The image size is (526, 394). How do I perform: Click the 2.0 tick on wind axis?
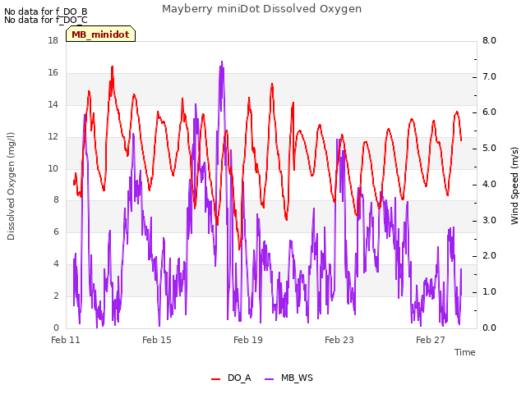pos(489,256)
